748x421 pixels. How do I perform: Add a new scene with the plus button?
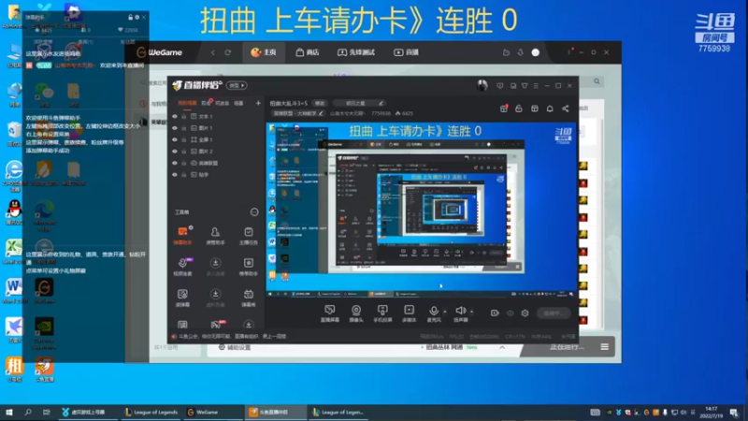tap(258, 103)
